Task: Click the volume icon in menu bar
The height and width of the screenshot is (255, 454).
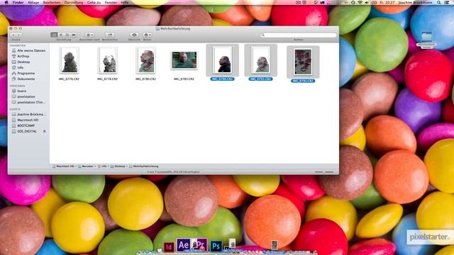Action: pyautogui.click(x=367, y=2)
